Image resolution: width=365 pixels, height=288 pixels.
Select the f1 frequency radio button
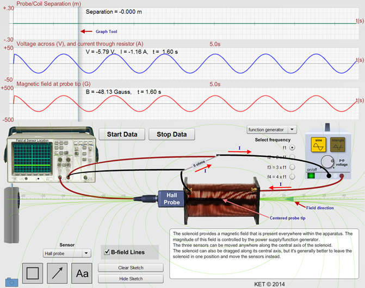tap(293, 147)
